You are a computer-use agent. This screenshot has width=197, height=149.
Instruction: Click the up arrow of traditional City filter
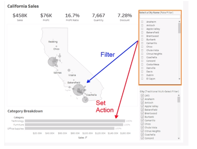[179, 96]
